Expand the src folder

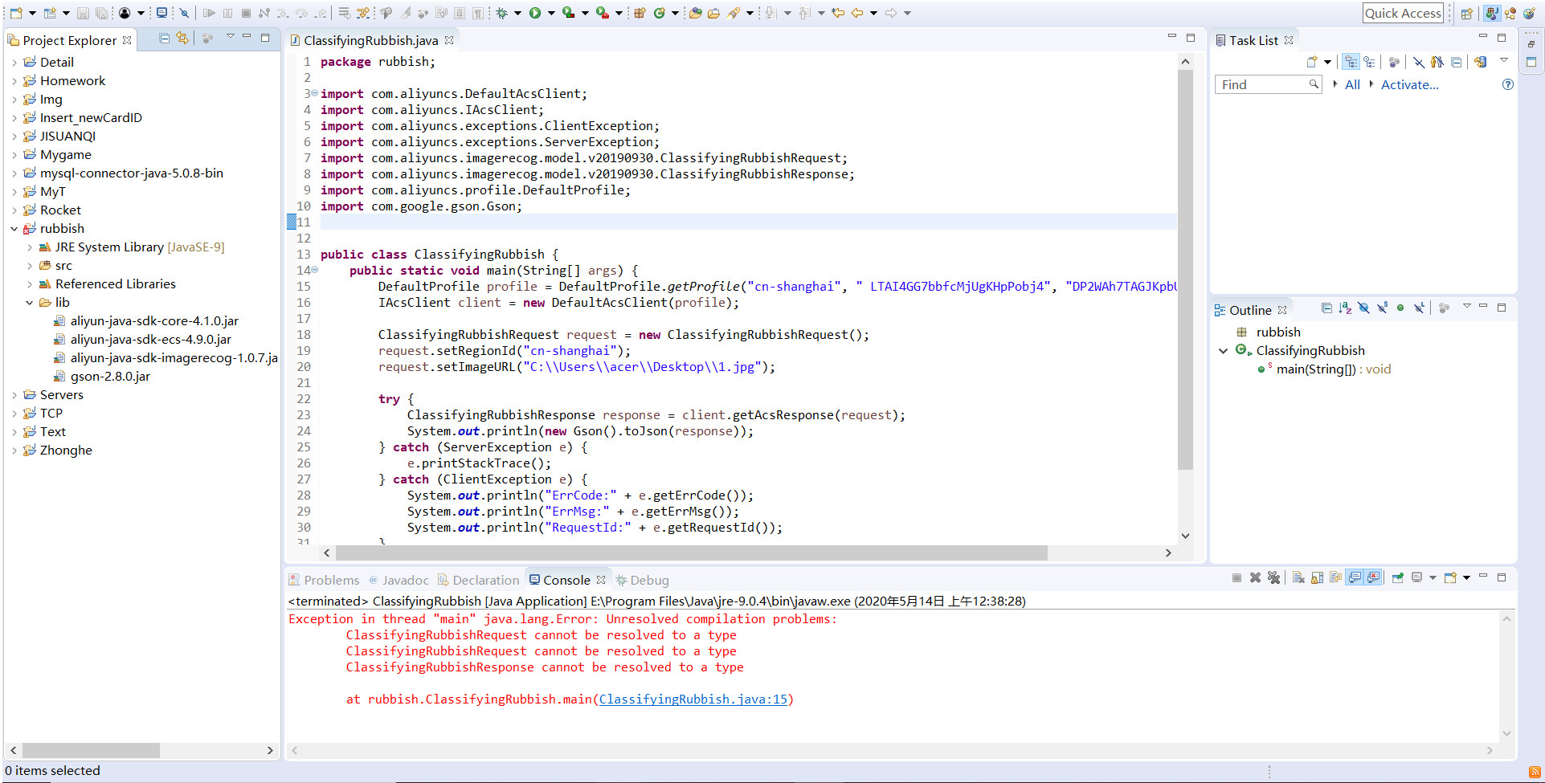coord(30,266)
